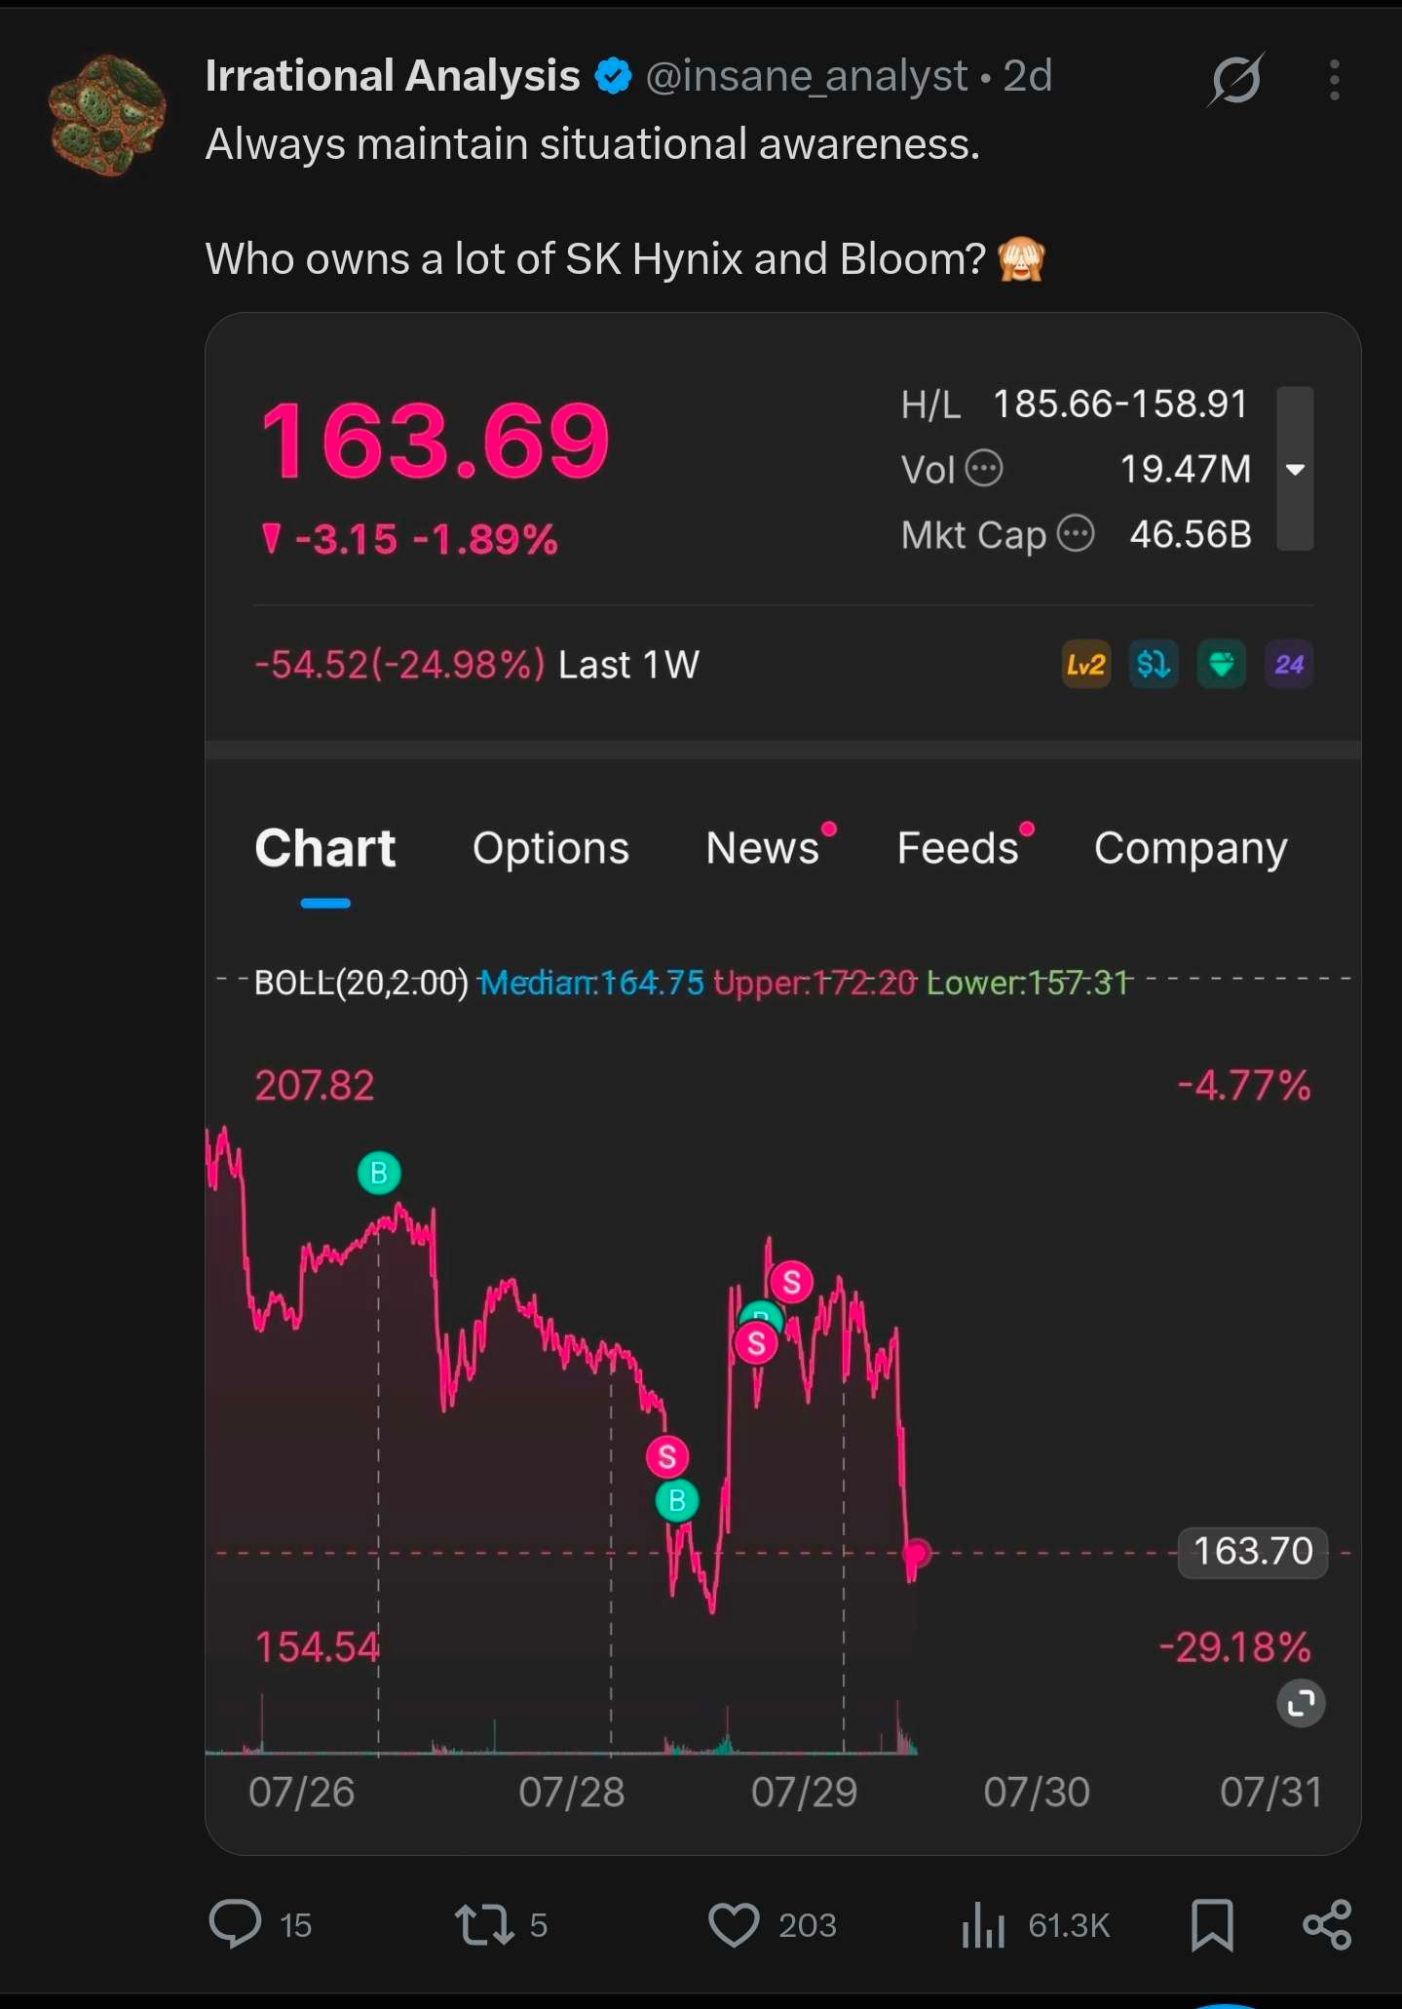1402x2009 pixels.
Task: Open @insane_analyst profile handle
Action: 807,76
